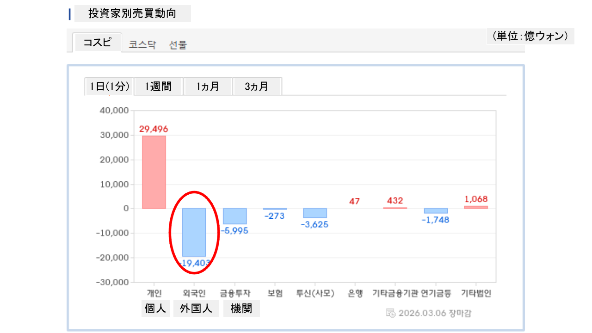Click the red 기타법인 bar
The height and width of the screenshot is (333, 592).
[x=476, y=207]
